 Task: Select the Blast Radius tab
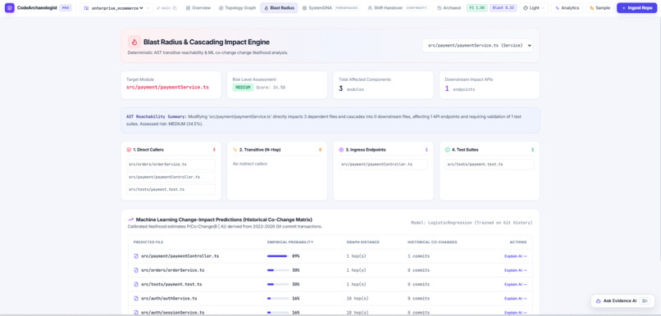click(279, 8)
